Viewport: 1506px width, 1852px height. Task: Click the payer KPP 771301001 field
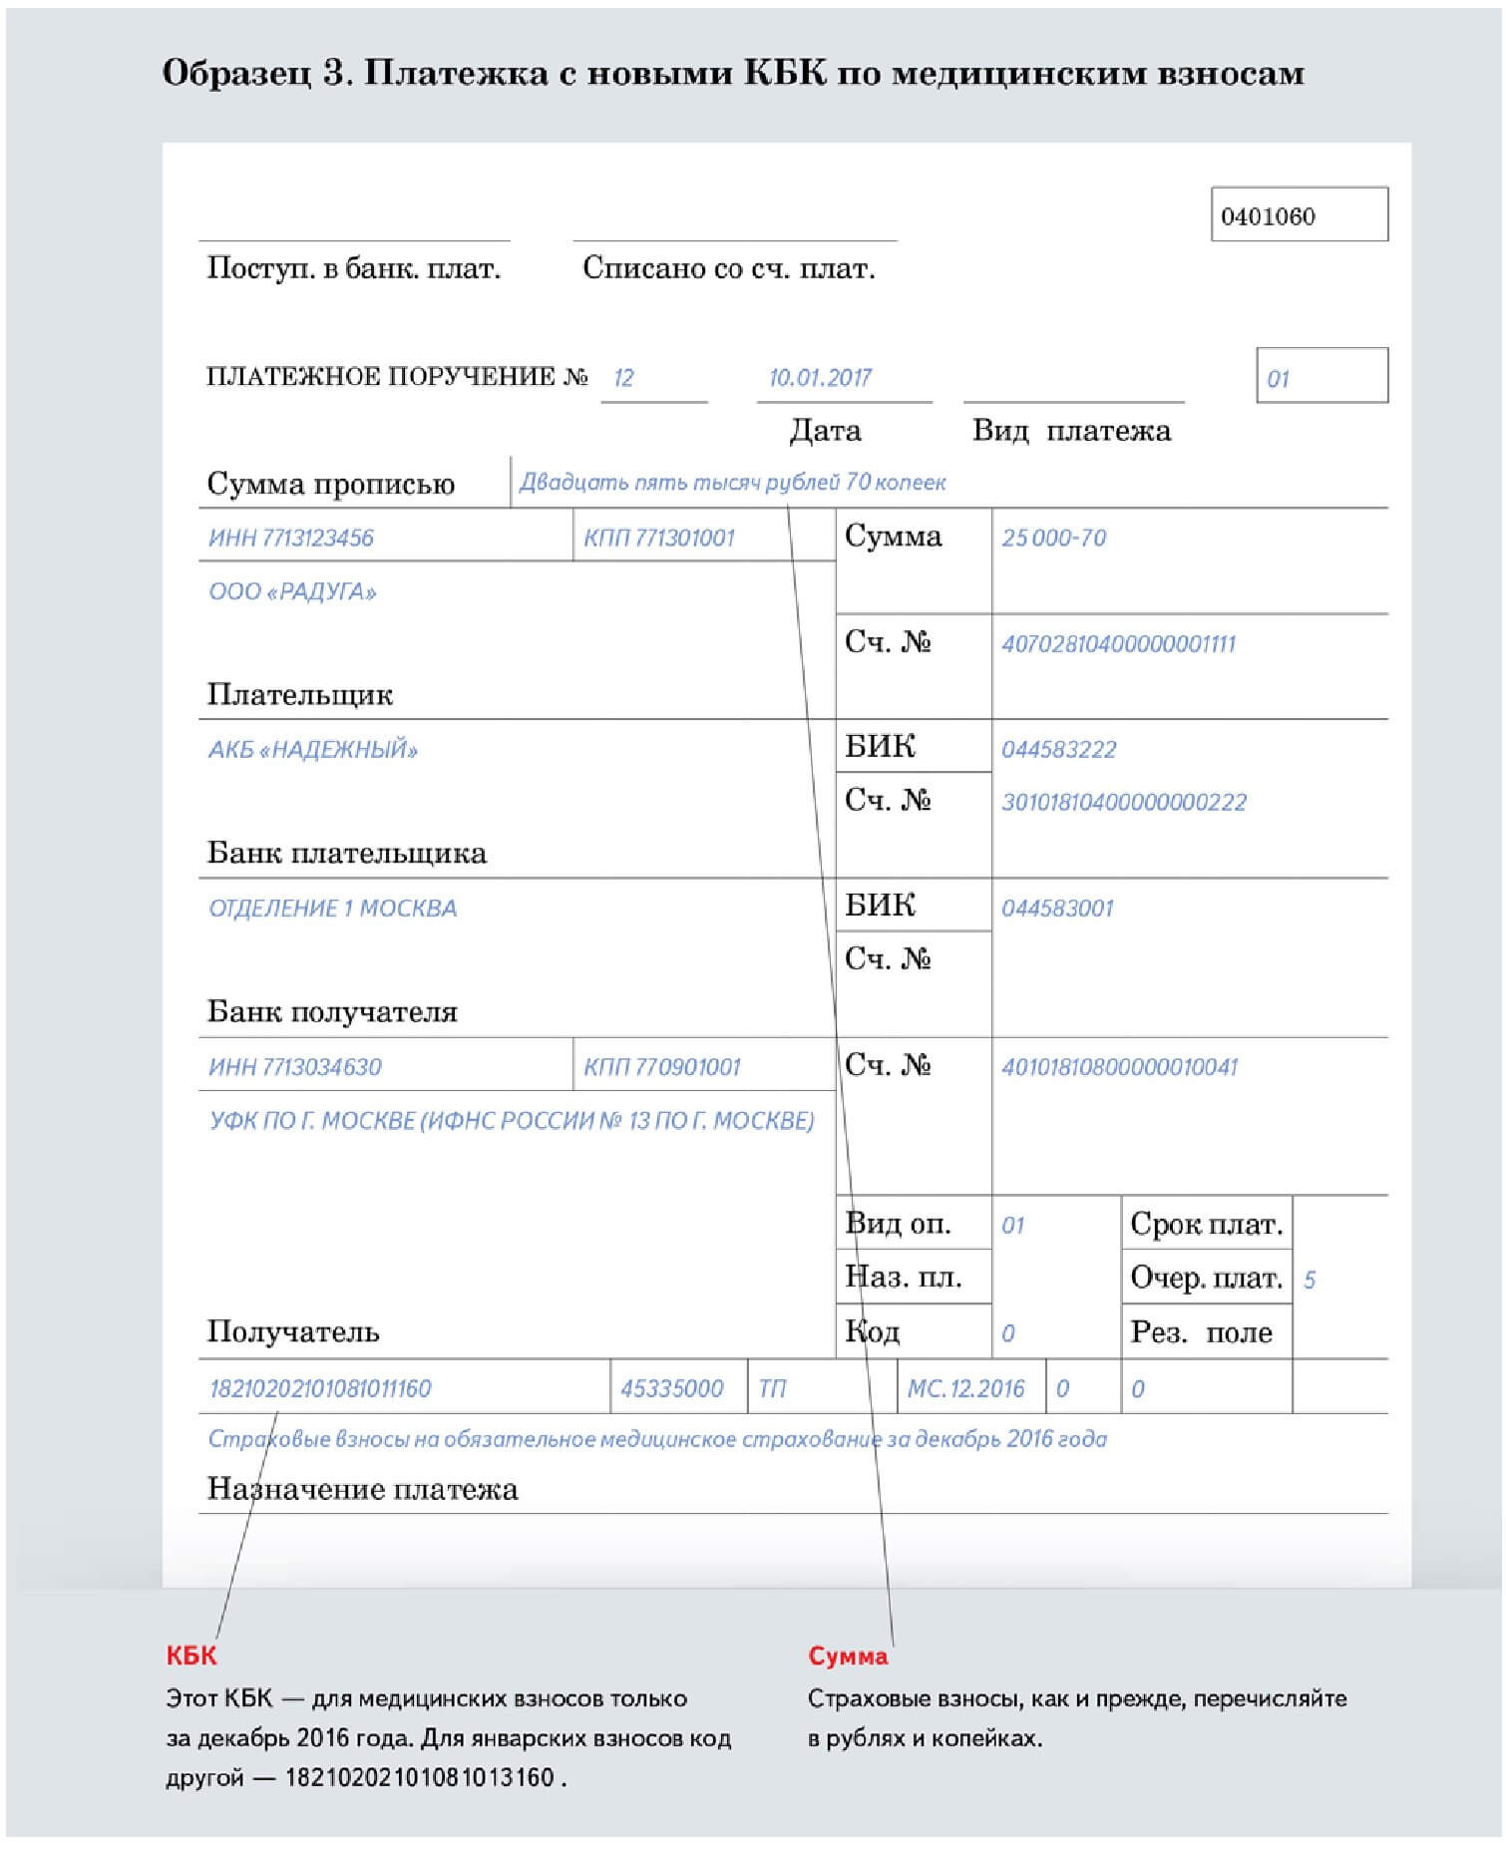point(704,537)
